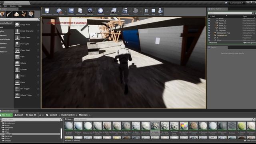The width and height of the screenshot is (256, 144).
Task: Open Source Control dropdown arrow
Action: 65,12
